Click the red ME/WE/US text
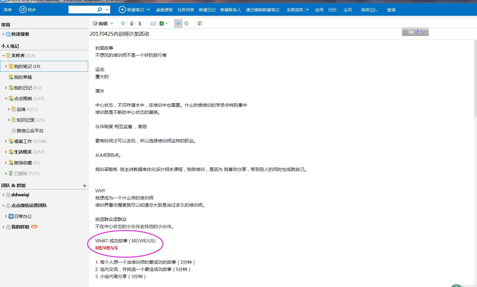Viewport: 477px width, 287px height. [x=106, y=248]
